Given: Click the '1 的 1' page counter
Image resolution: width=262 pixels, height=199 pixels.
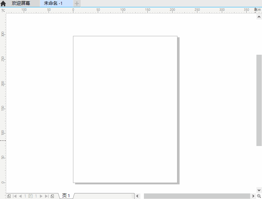Looking at the screenshot, I should pyautogui.click(x=30, y=196).
